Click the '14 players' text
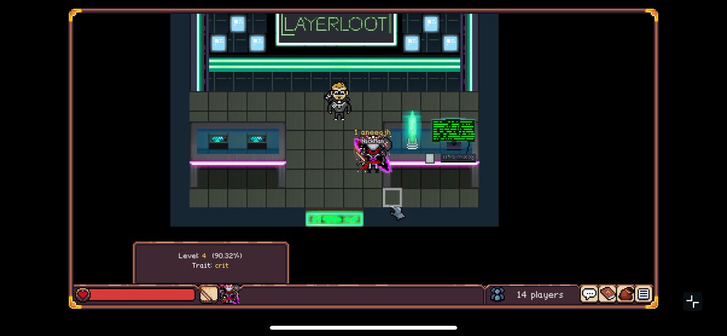Screen dimensions: 727x336 539,295
